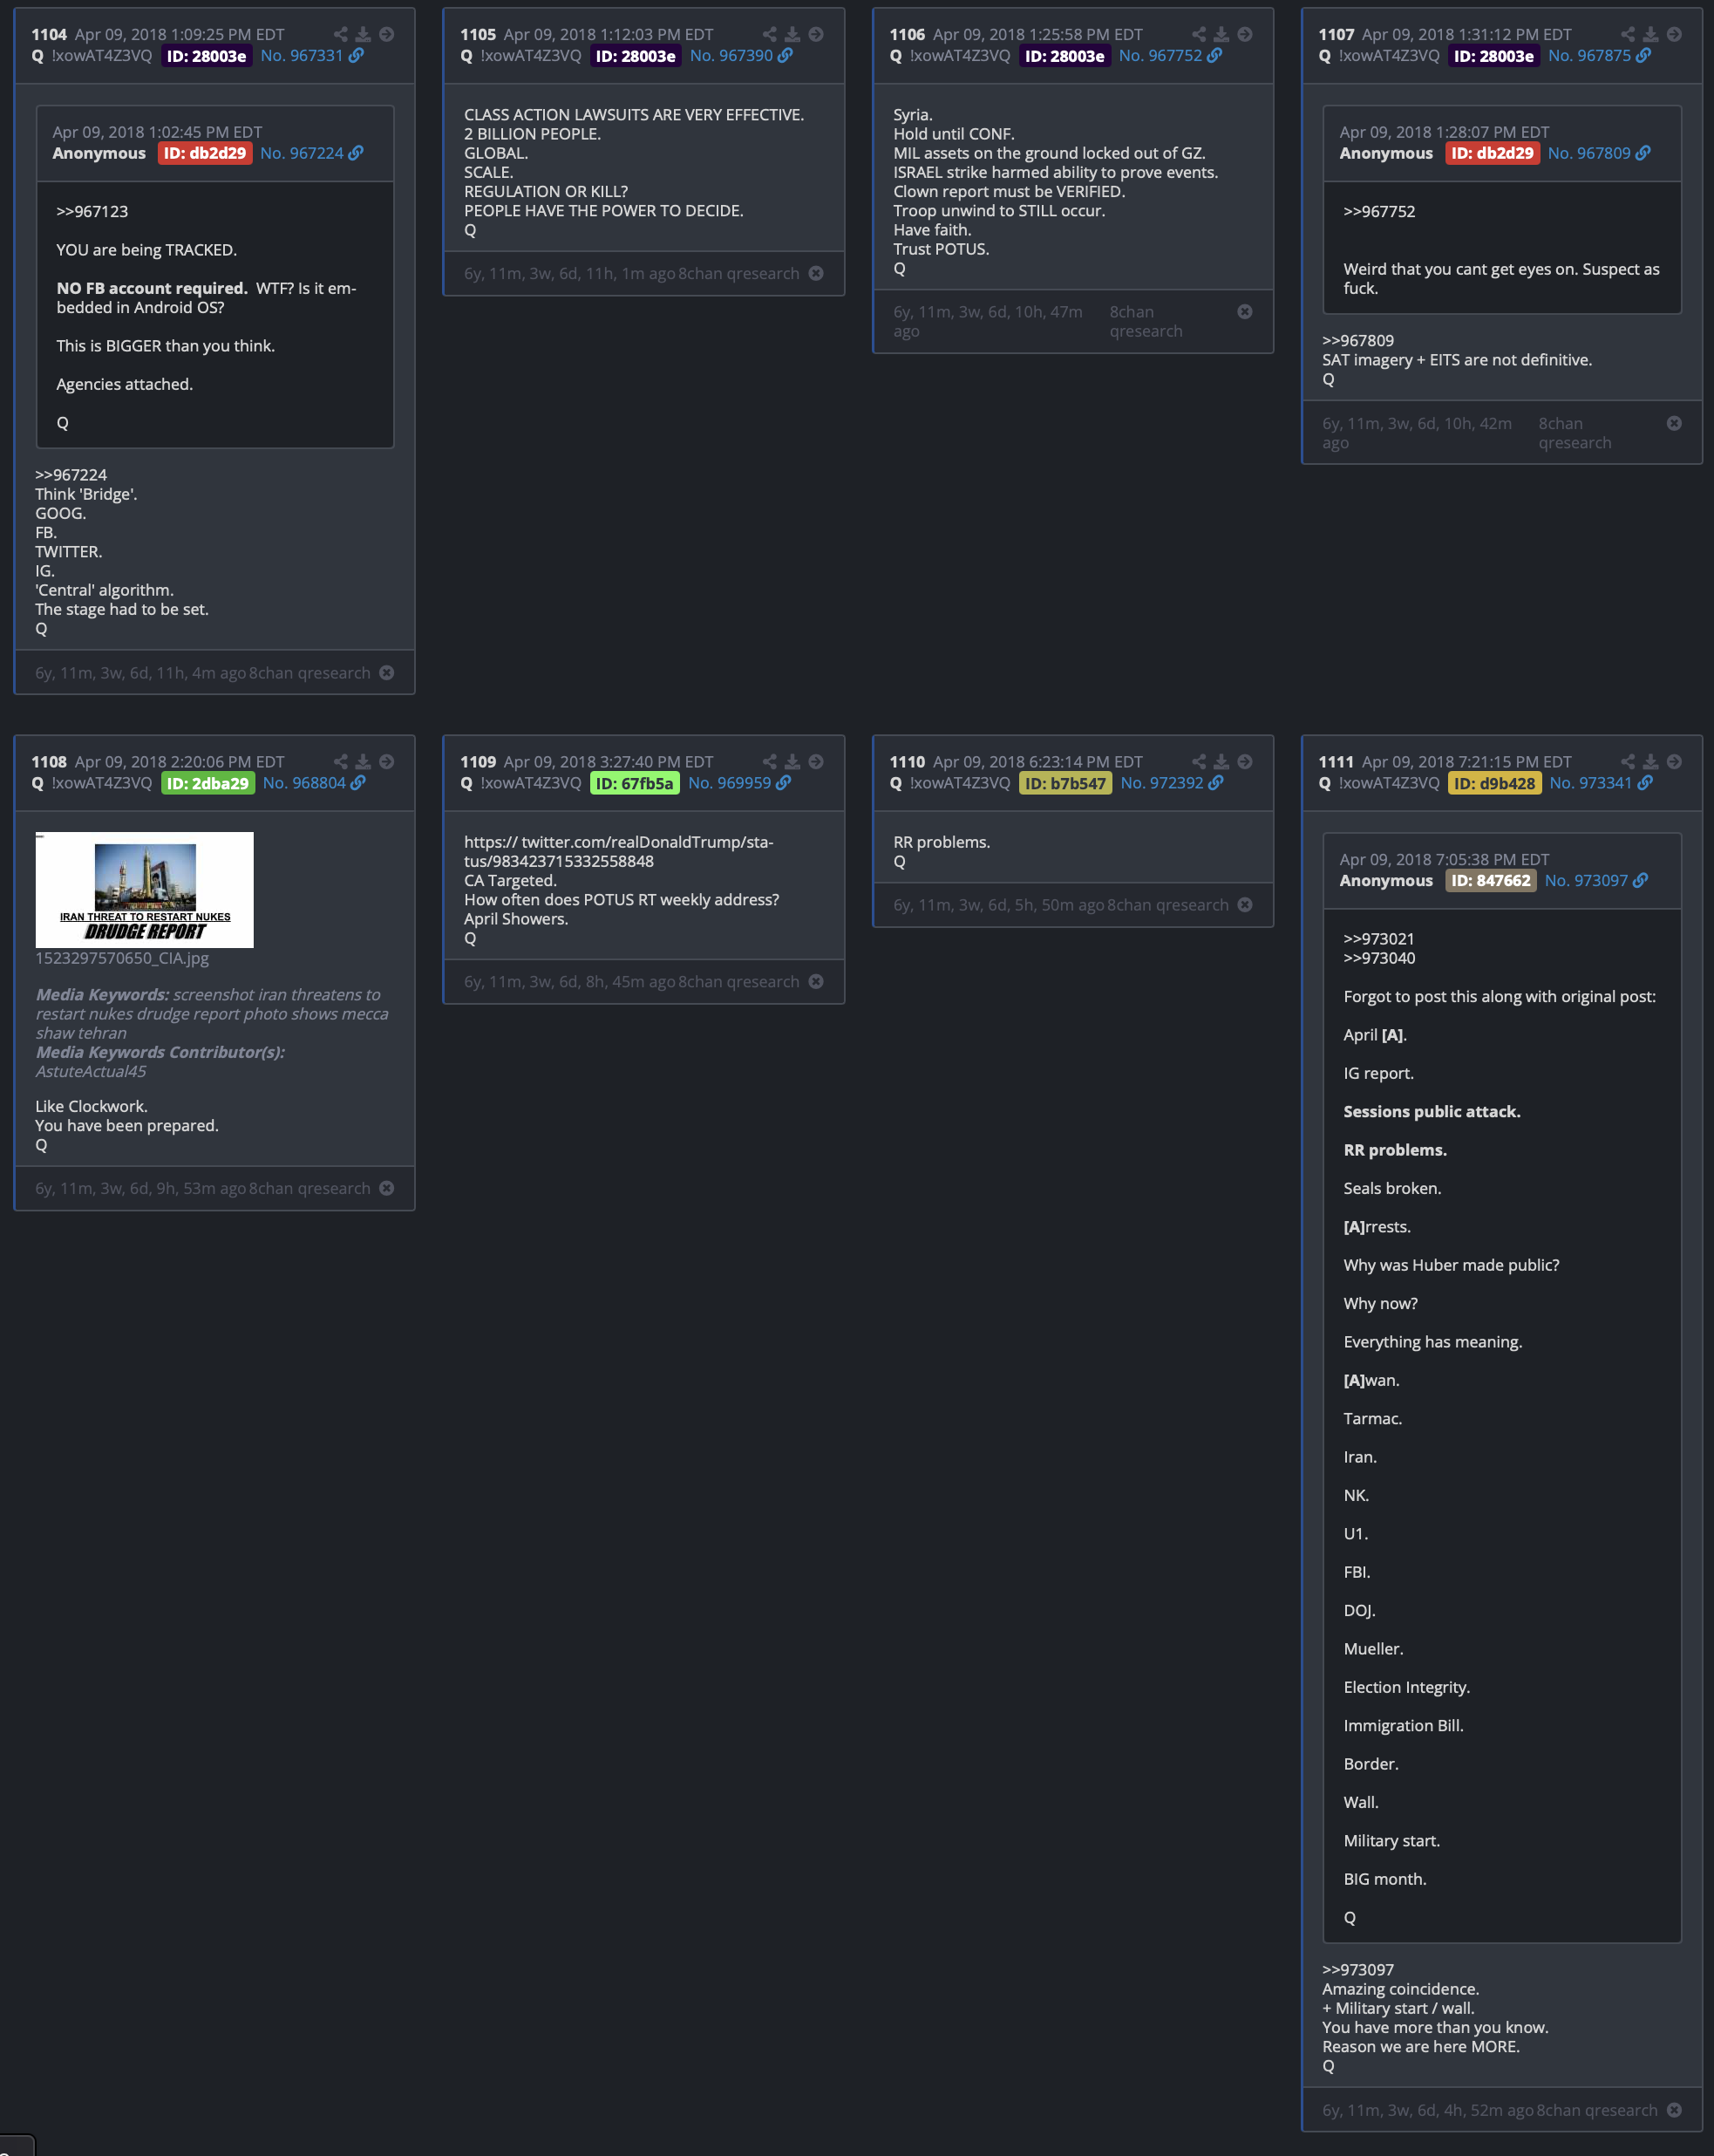Click arrow-circle icon on post 1105

(817, 34)
